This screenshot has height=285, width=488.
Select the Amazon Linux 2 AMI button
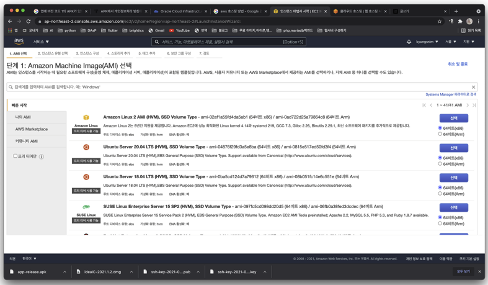[x=454, y=118]
